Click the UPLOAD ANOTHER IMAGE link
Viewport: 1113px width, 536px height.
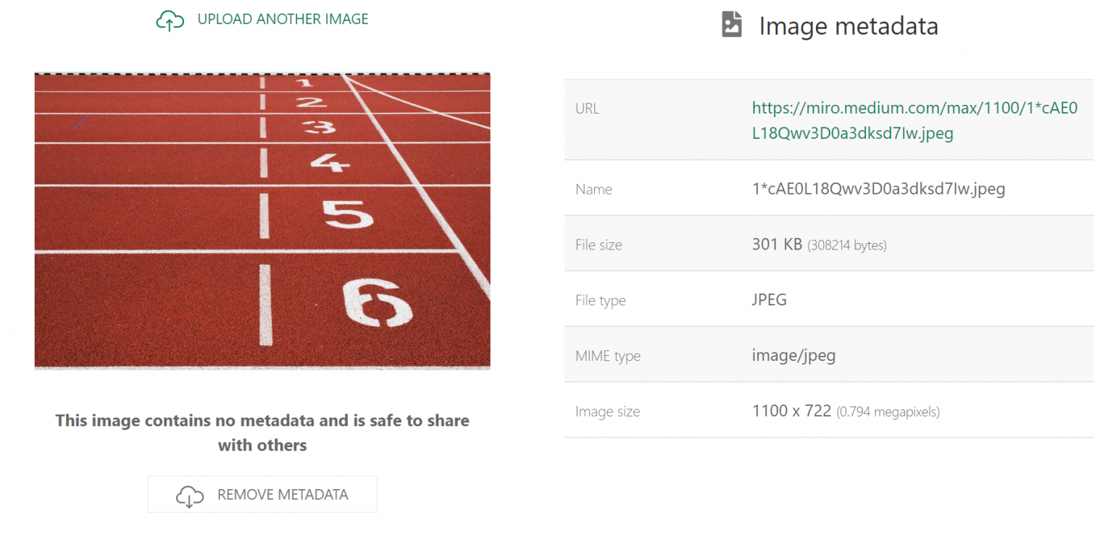(x=282, y=19)
